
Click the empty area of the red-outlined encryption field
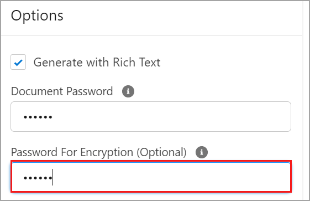[171, 177]
